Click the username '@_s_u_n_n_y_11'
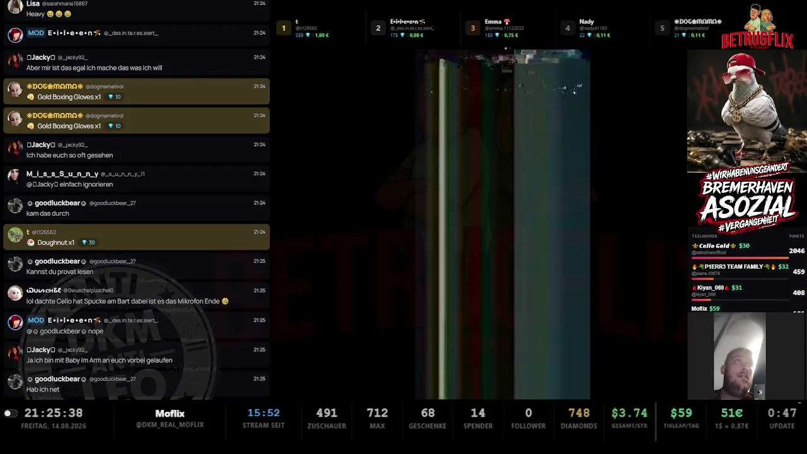 click(x=122, y=174)
